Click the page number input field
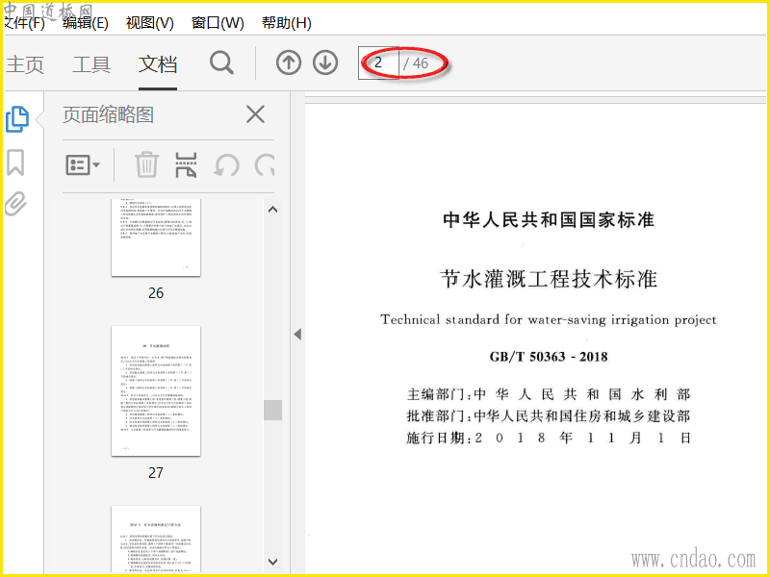Image resolution: width=770 pixels, height=577 pixels. 378,63
